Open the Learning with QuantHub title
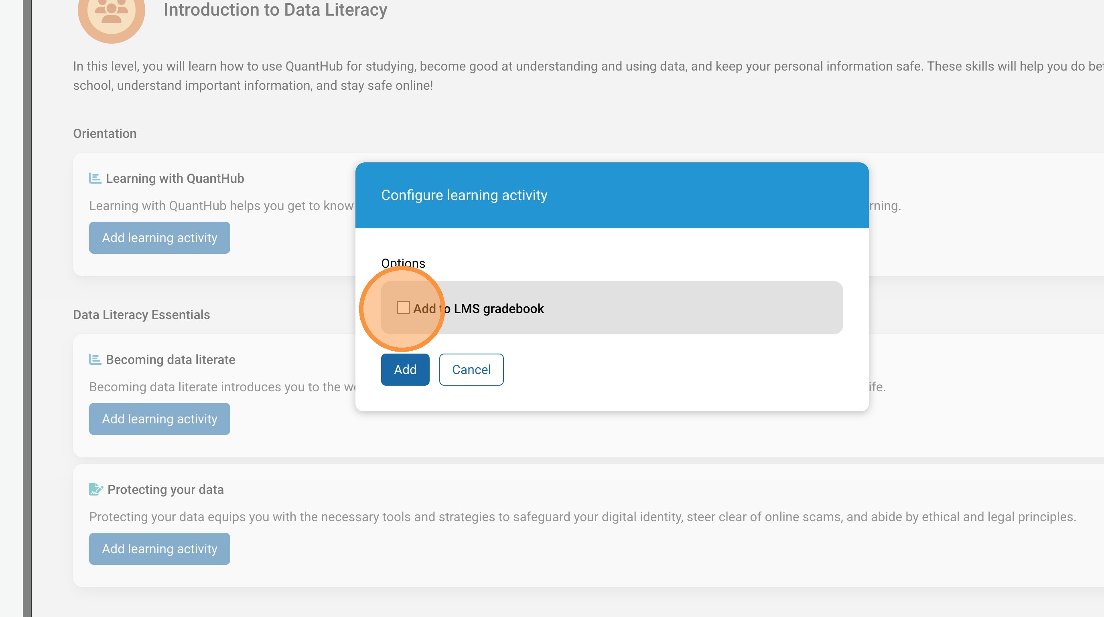The height and width of the screenshot is (617, 1104). coord(175,178)
